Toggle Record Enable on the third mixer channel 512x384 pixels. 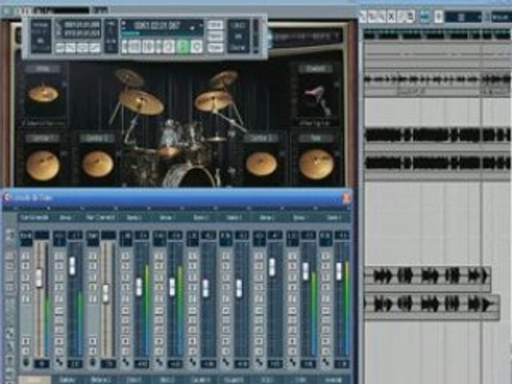(x=92, y=341)
